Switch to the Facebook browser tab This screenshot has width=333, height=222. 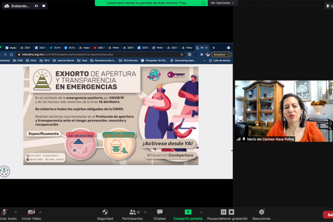click(x=70, y=48)
